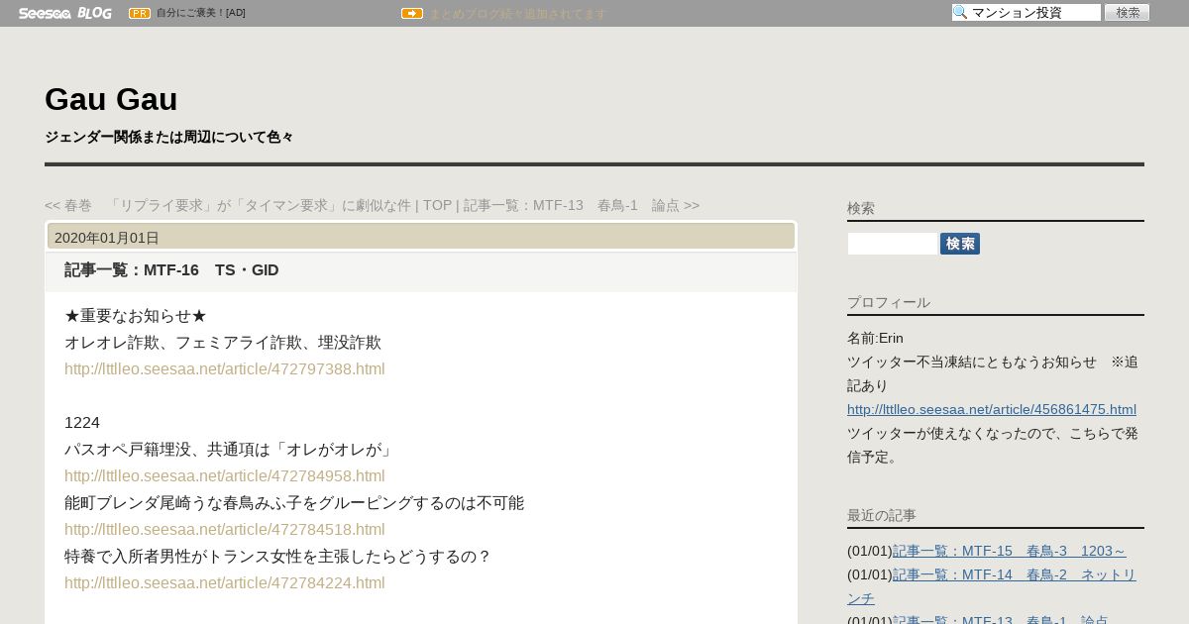
Task: Open recent article MTF-15 春鳥-3 1203～
Action: [1010, 552]
